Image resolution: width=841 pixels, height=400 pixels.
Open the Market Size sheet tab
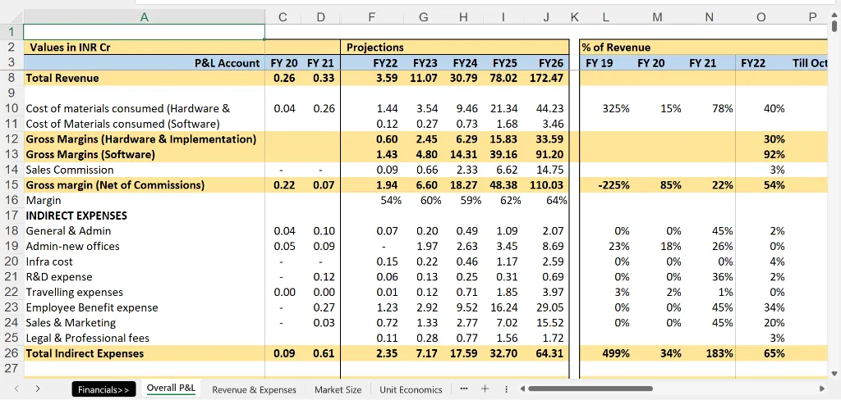point(338,389)
